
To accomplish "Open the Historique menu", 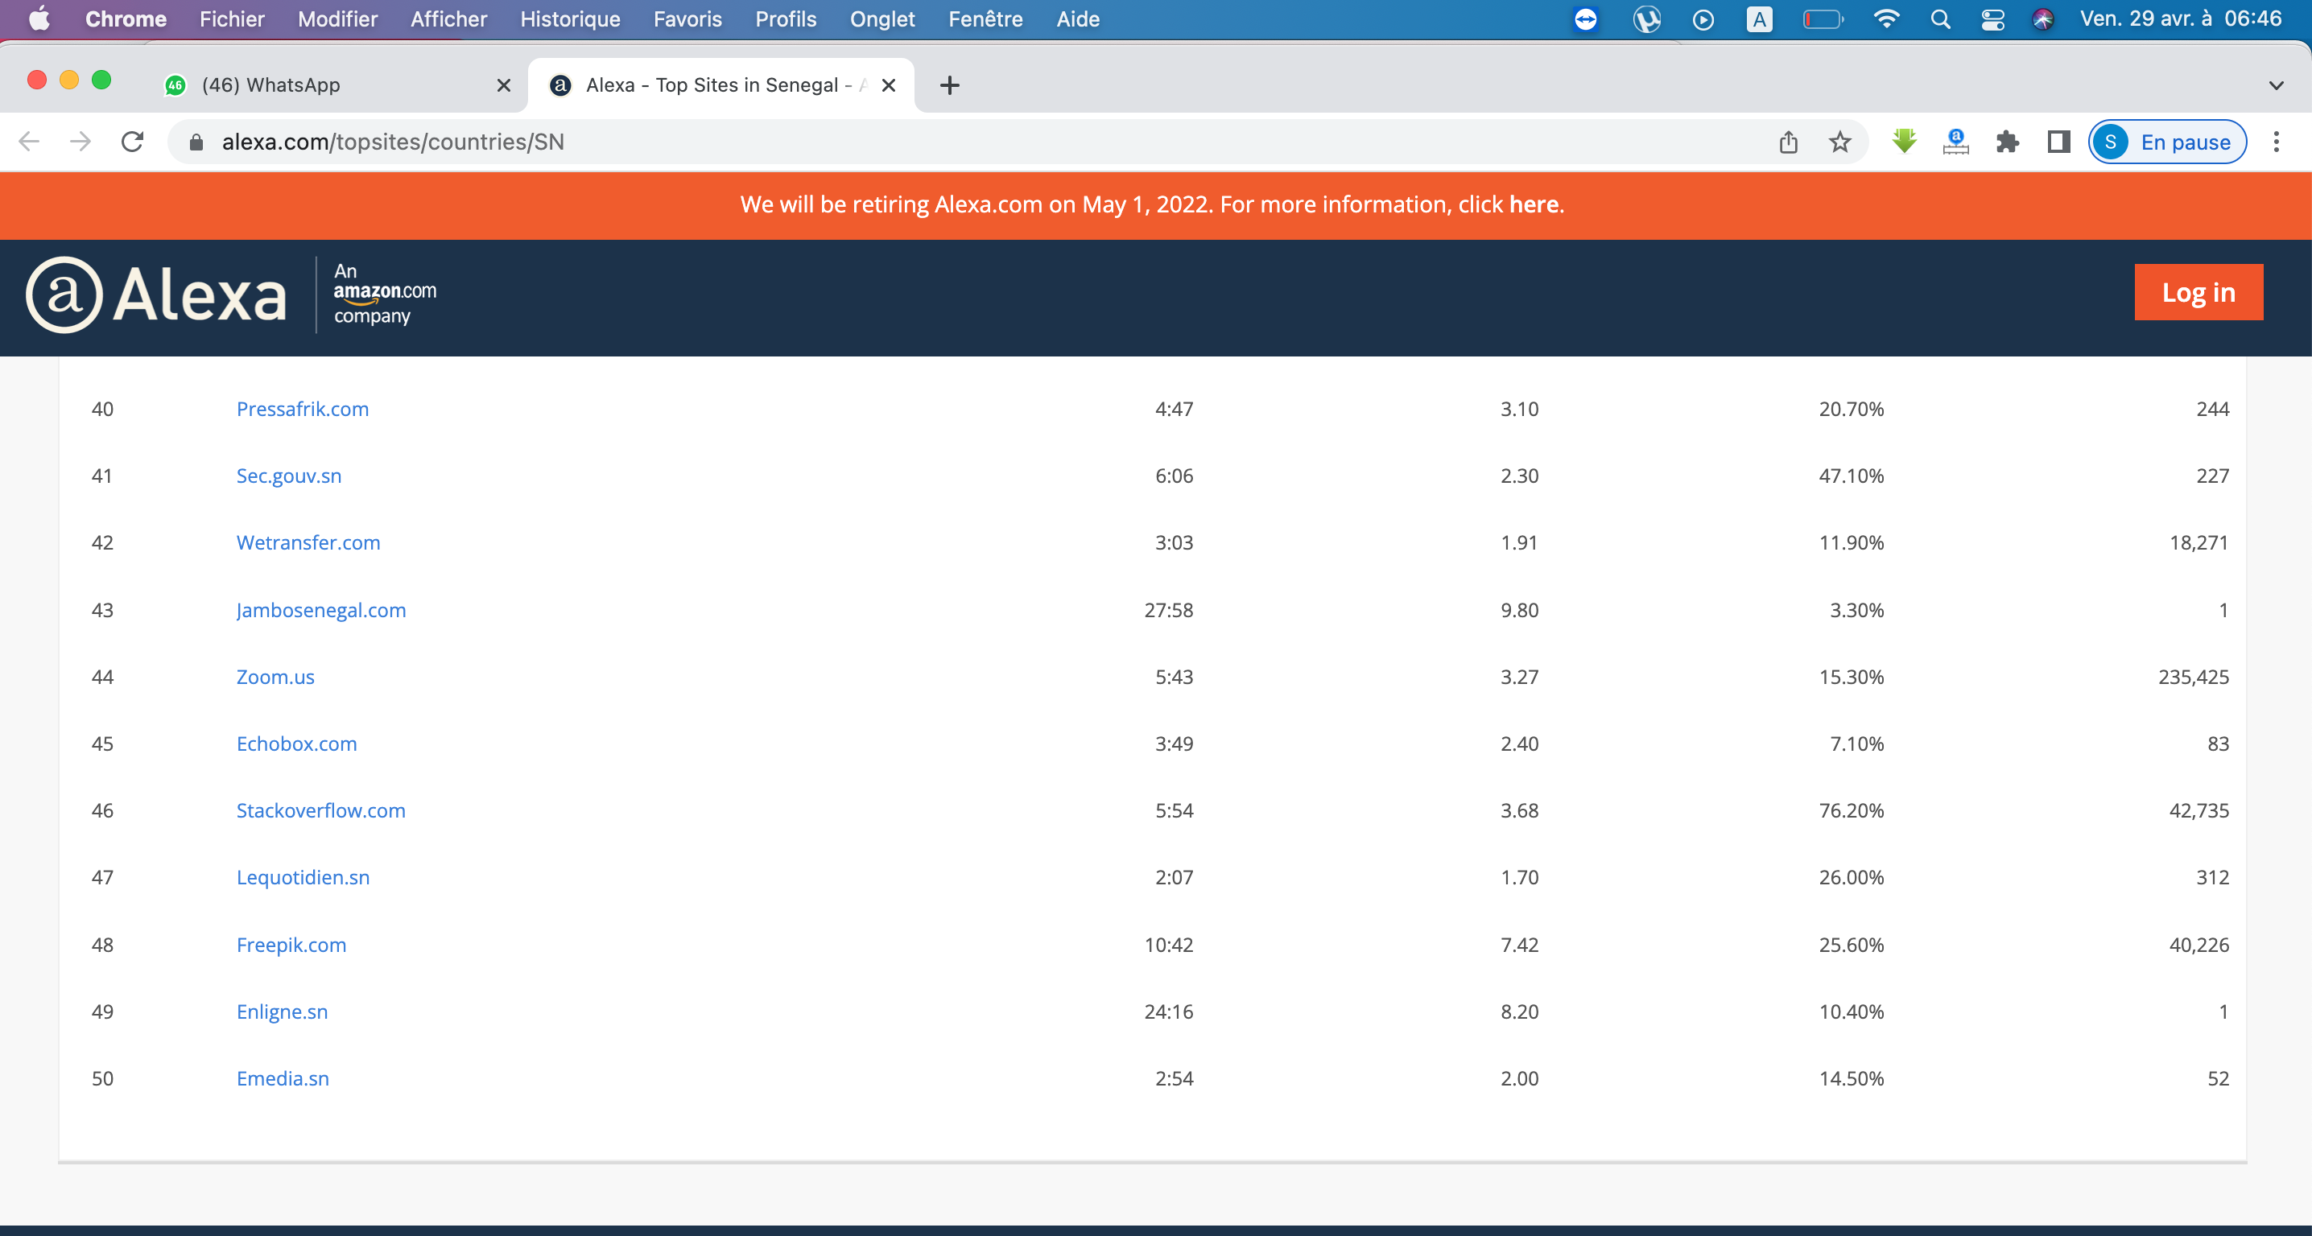I will [x=570, y=19].
